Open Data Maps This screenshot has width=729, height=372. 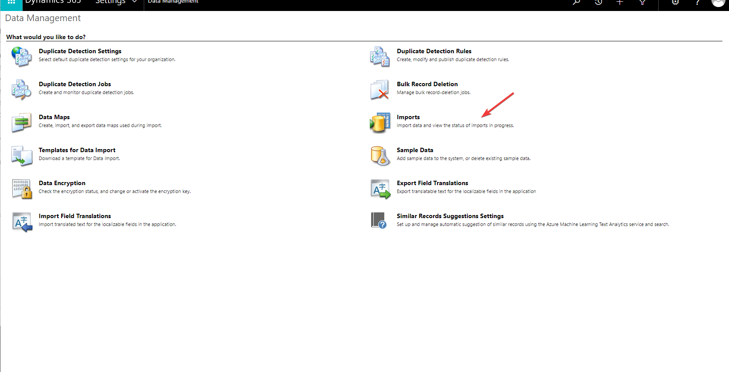click(x=54, y=117)
